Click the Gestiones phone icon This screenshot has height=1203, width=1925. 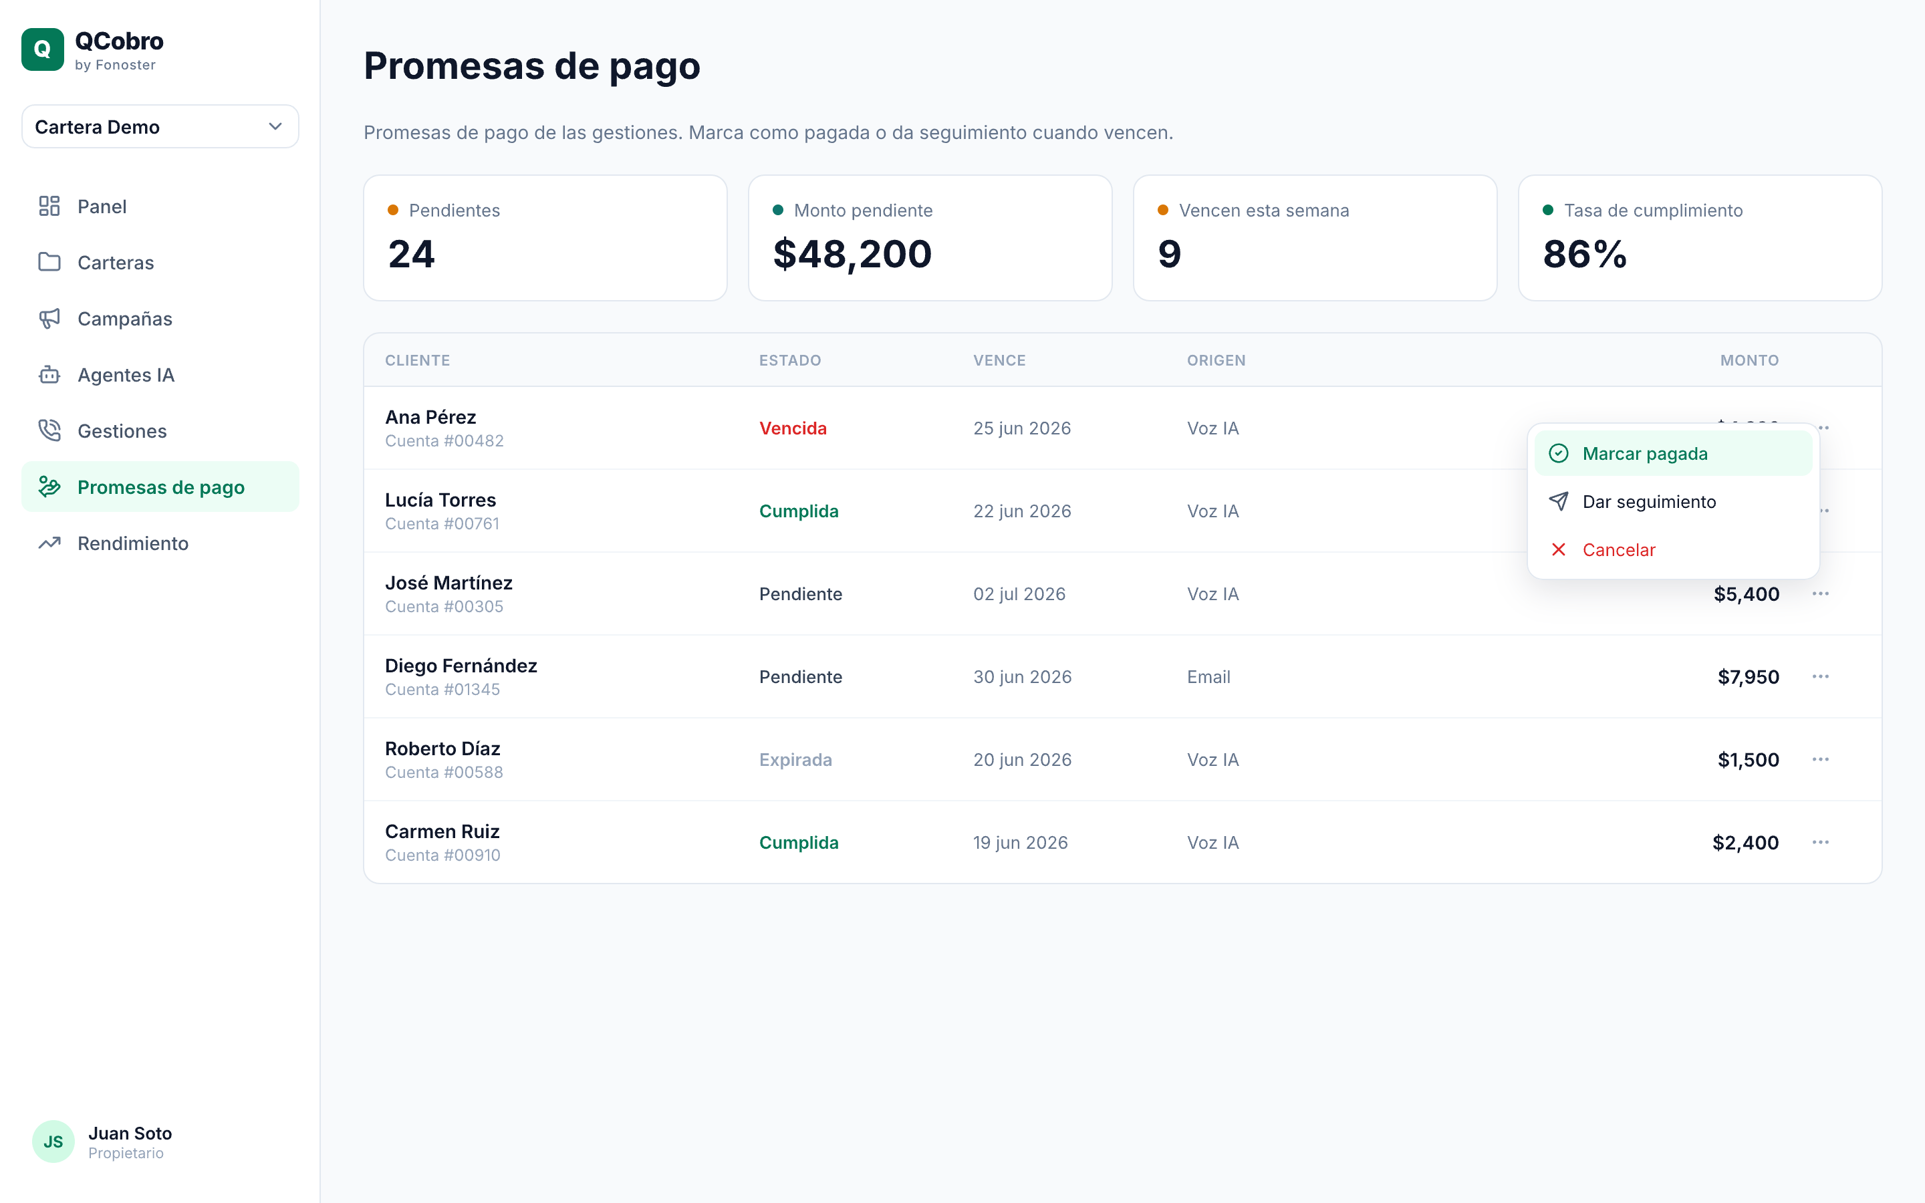click(x=49, y=430)
